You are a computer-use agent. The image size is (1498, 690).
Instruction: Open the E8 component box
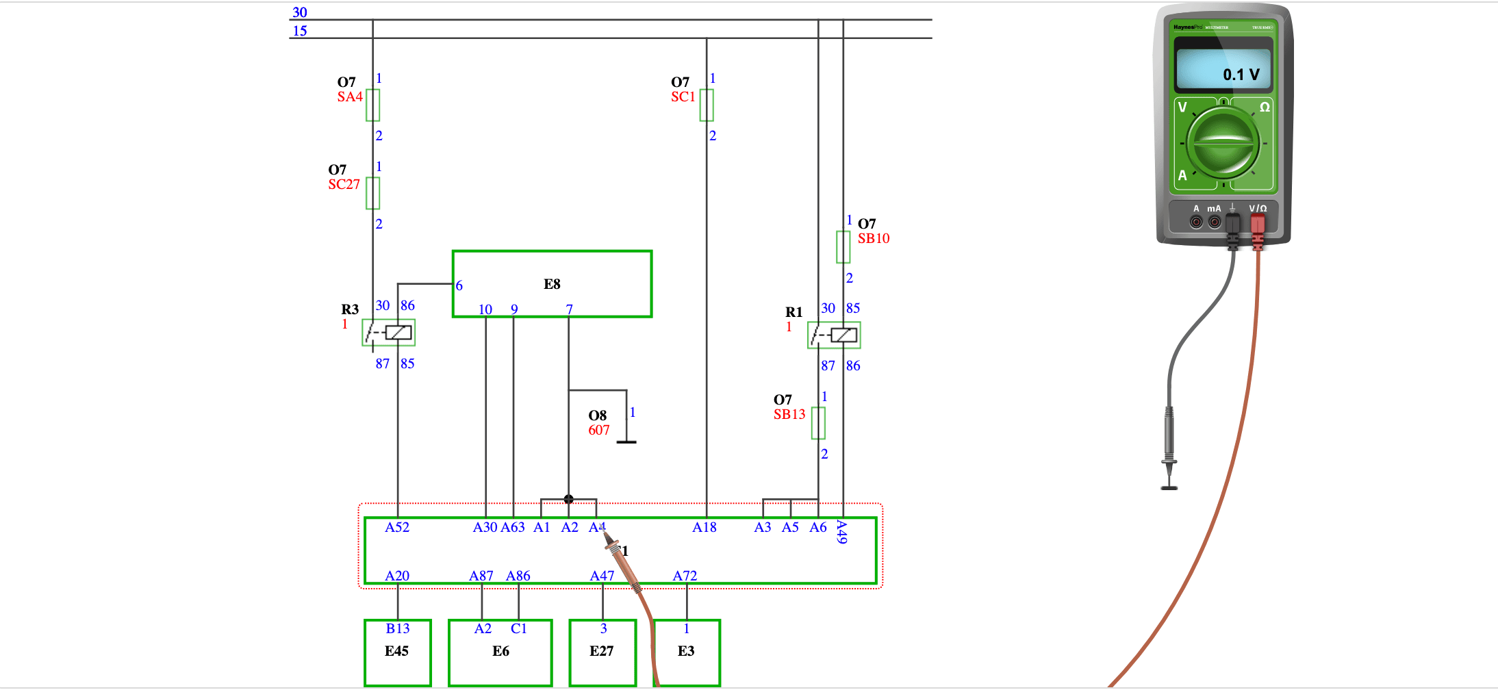(552, 283)
